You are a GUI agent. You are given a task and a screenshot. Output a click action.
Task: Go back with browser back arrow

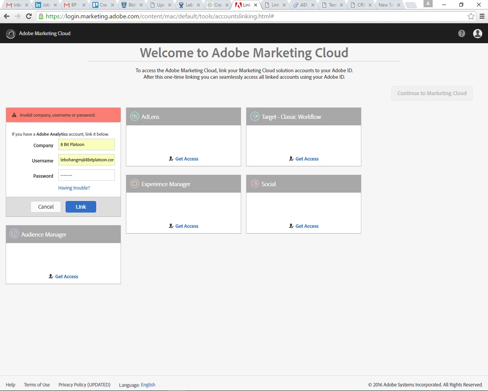click(x=6, y=16)
